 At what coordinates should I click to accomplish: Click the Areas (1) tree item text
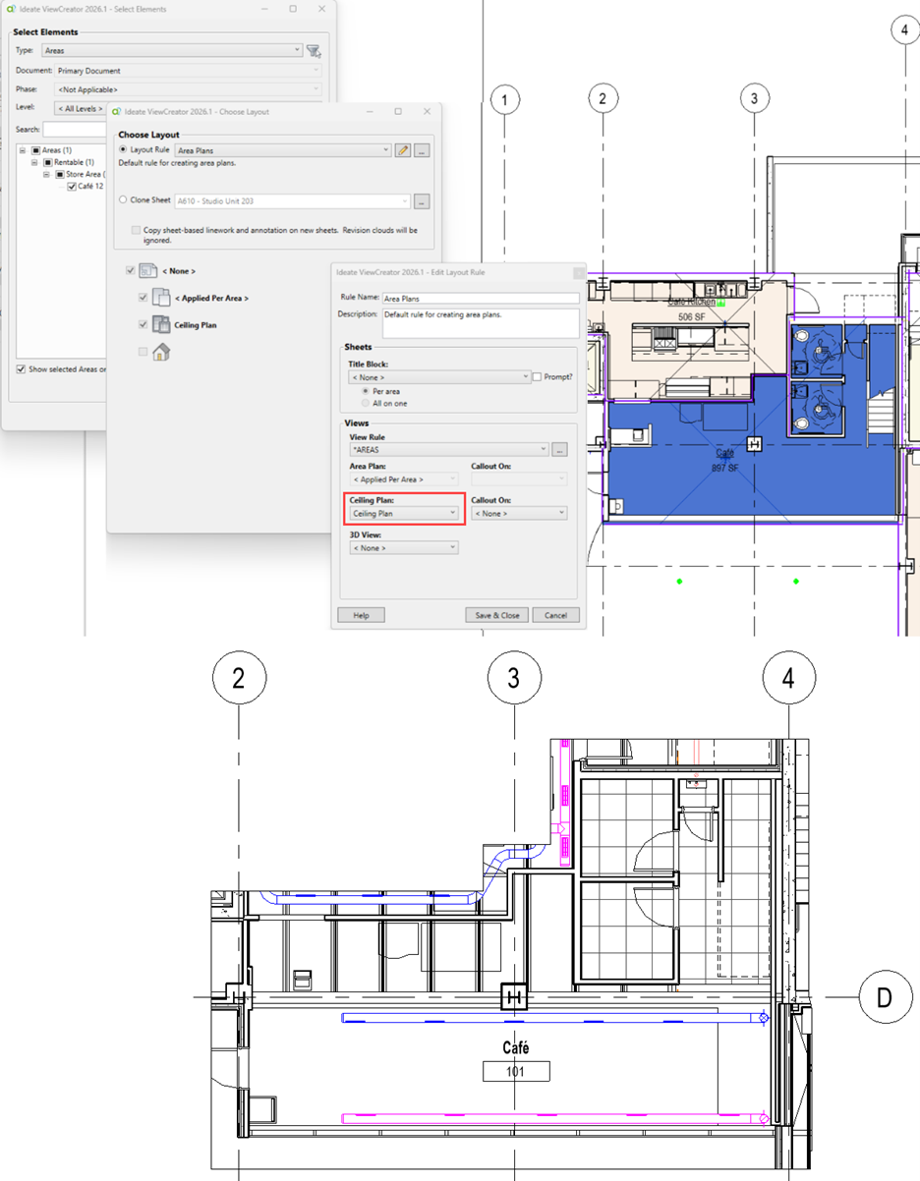[56, 150]
